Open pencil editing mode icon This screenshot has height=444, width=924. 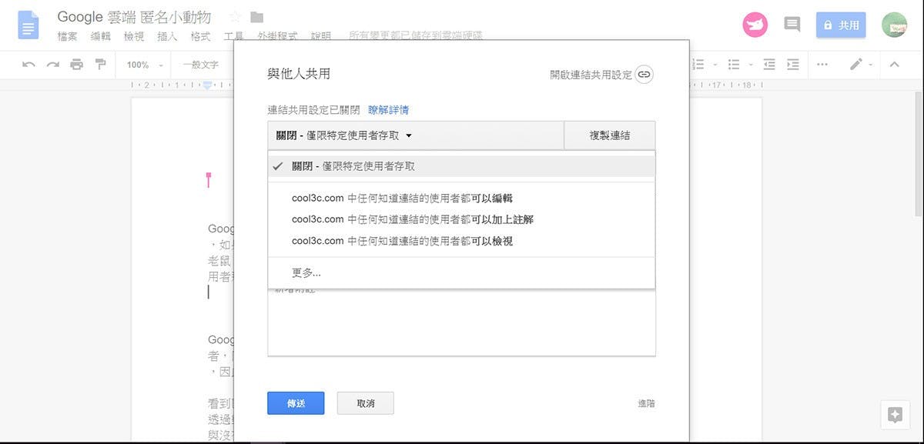pyautogui.click(x=856, y=65)
